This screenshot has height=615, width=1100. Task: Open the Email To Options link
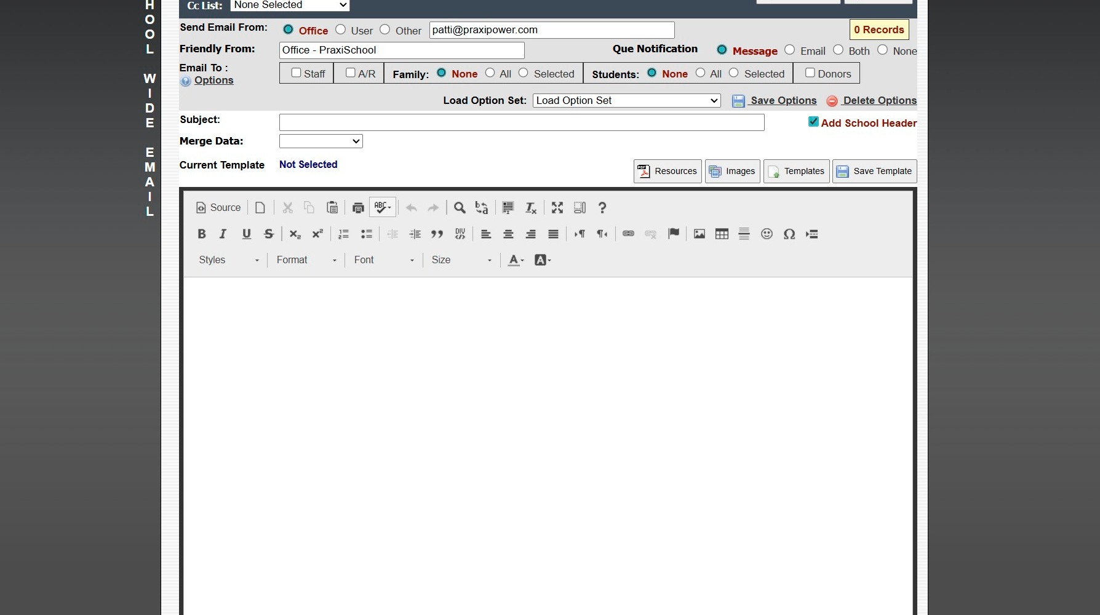click(x=213, y=81)
